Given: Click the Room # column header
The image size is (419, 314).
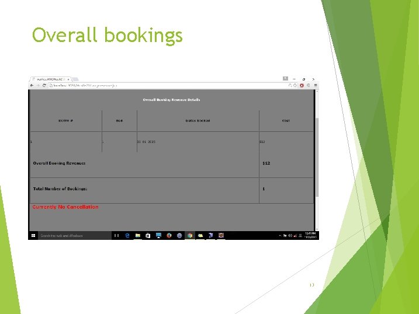Looking at the screenshot, I should point(65,121).
